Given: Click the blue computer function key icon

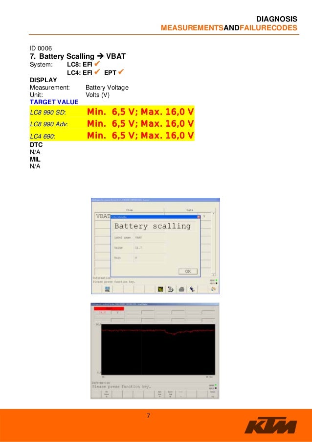Looking at the screenshot, I should (107, 289).
